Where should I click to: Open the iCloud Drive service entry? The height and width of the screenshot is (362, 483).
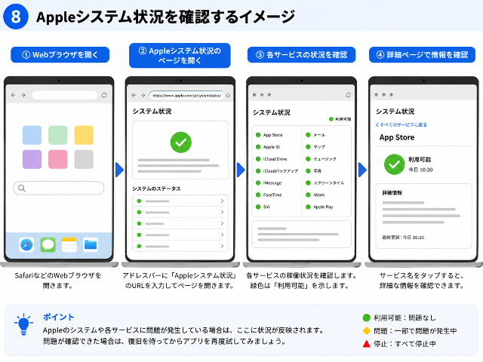272,159
